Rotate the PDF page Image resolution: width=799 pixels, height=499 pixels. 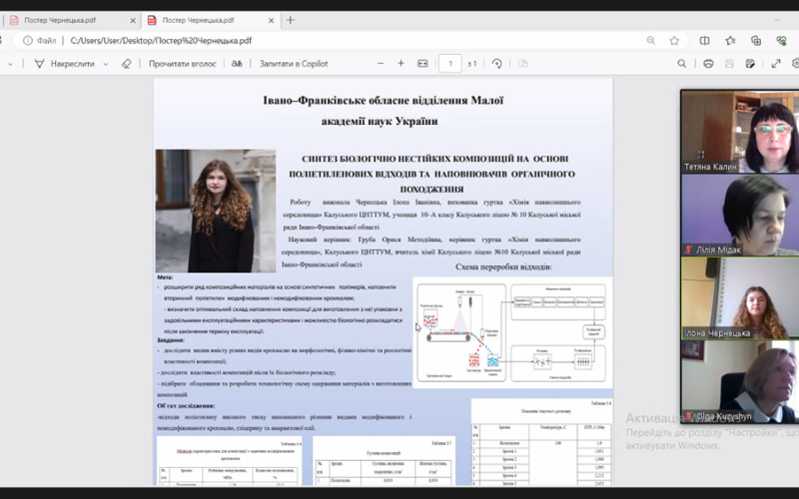(x=496, y=64)
